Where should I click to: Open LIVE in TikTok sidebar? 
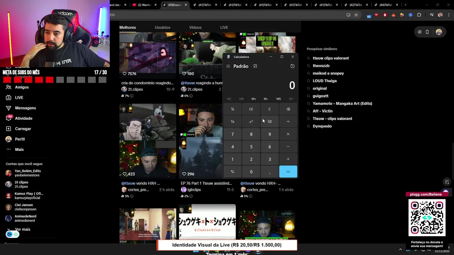(x=18, y=97)
